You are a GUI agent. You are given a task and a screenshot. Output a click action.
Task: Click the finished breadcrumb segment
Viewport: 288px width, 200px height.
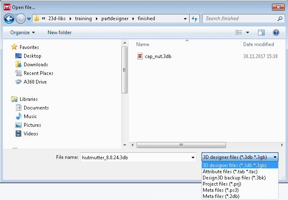coord(146,19)
